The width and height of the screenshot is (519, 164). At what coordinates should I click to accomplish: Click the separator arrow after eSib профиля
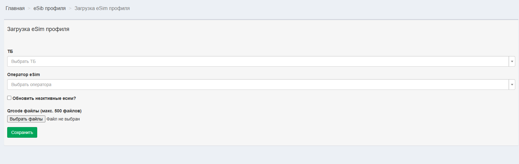[x=70, y=8]
